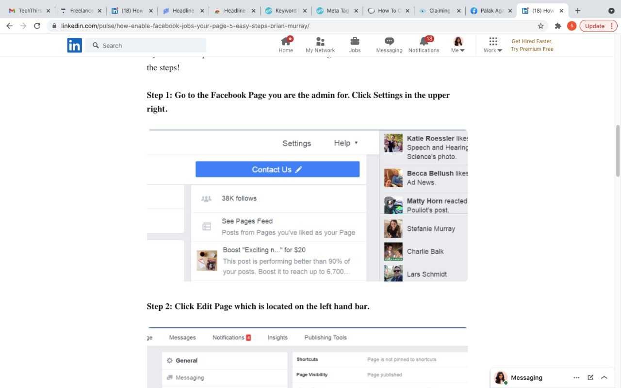Compose a new message in Messaging overlay
This screenshot has width=621, height=388.
click(x=590, y=377)
